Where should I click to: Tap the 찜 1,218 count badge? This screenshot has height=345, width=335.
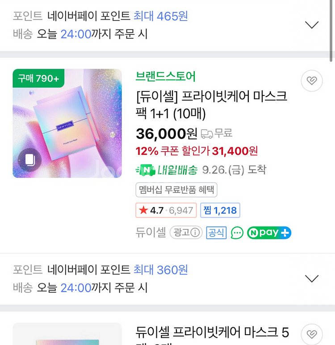[x=220, y=210]
